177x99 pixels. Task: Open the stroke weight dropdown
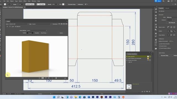(x=24, y=4)
